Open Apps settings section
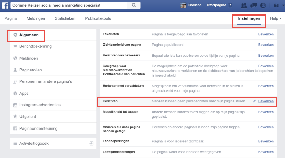This screenshot has width=285, height=158. point(53,93)
